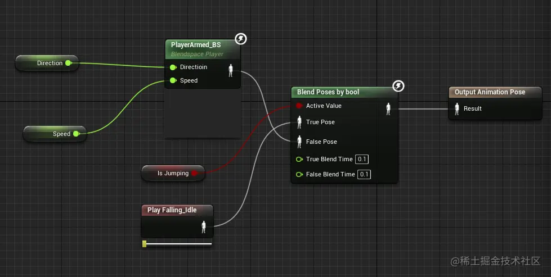
Task: Click the fast-path lightning icon on Blend Poses
Action: (x=398, y=86)
